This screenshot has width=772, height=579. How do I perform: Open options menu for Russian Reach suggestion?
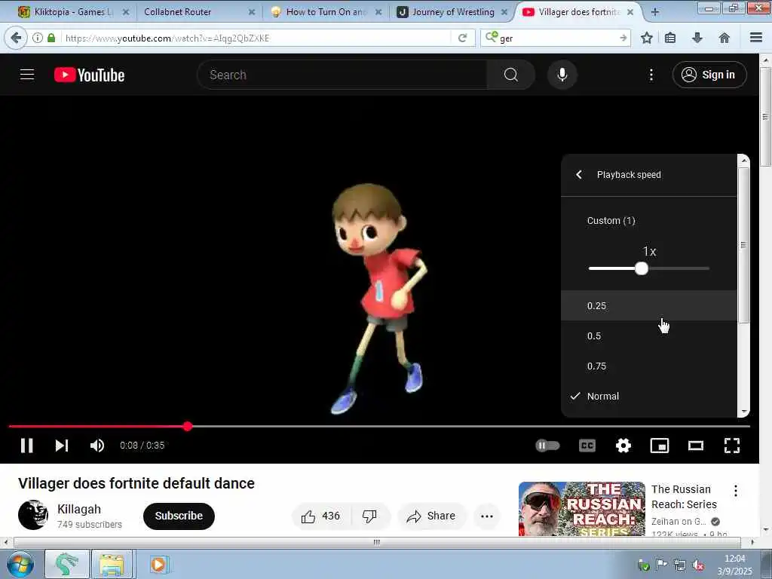pyautogui.click(x=736, y=490)
